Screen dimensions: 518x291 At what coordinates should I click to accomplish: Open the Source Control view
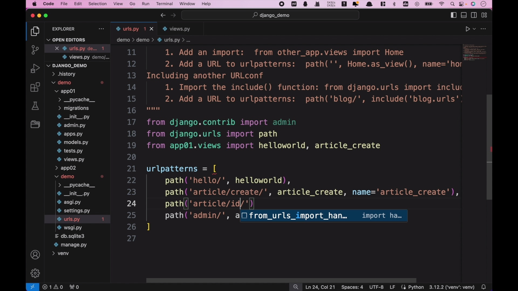(35, 50)
